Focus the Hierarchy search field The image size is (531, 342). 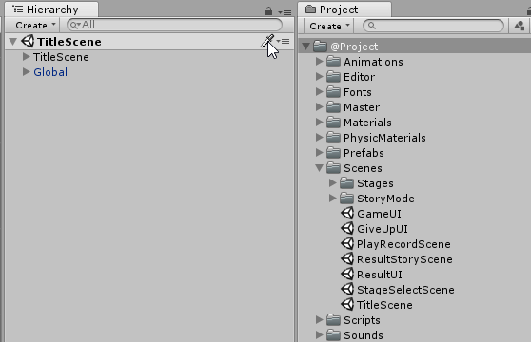coord(174,25)
